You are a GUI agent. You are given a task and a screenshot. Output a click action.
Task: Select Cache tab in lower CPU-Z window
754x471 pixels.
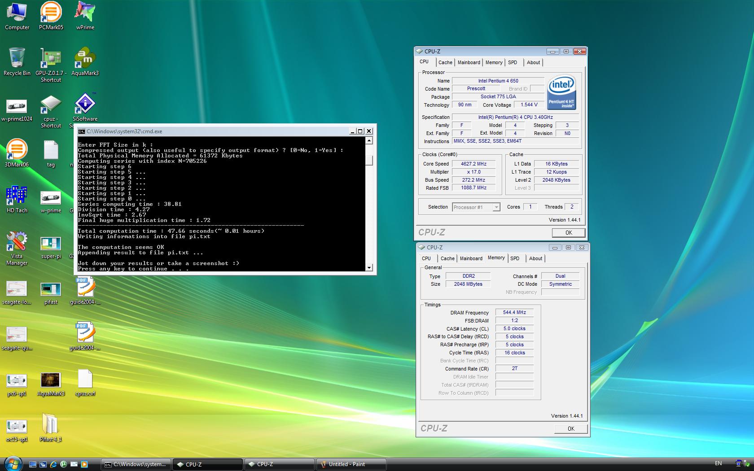coord(447,258)
